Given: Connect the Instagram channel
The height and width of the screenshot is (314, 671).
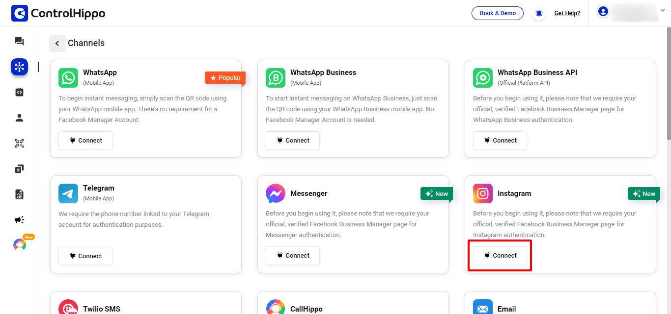Looking at the screenshot, I should [500, 256].
